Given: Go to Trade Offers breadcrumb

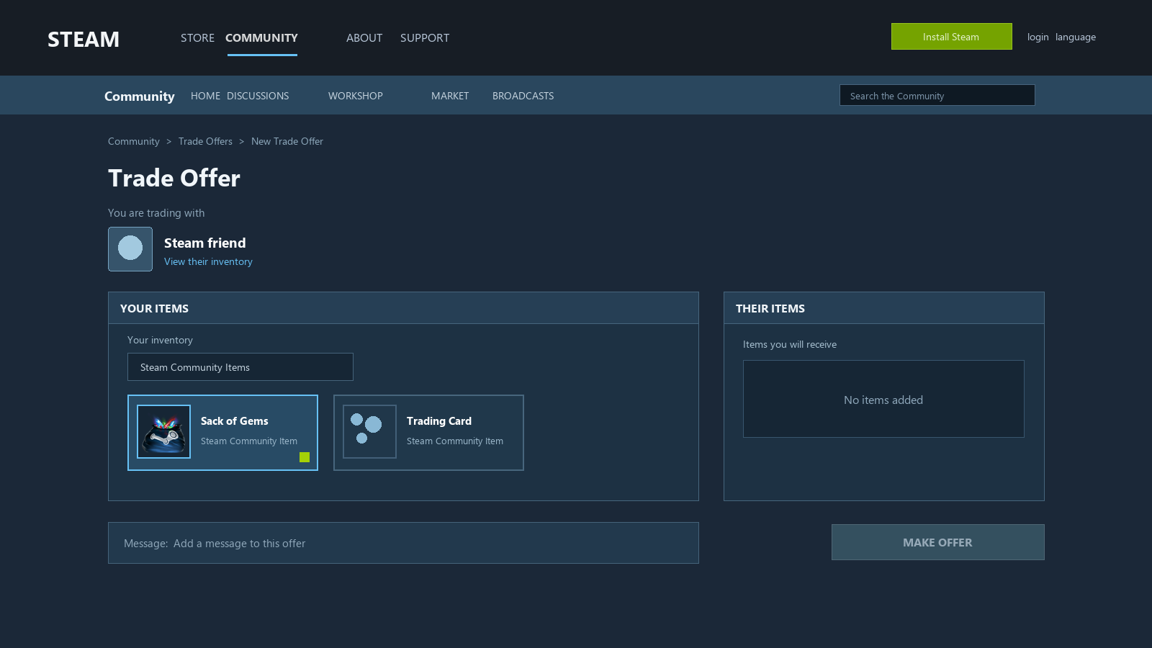Looking at the screenshot, I should pyautogui.click(x=205, y=142).
